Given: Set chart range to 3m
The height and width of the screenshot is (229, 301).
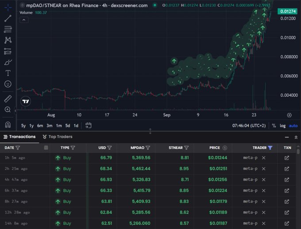Looking at the screenshot, I should point(49,126).
